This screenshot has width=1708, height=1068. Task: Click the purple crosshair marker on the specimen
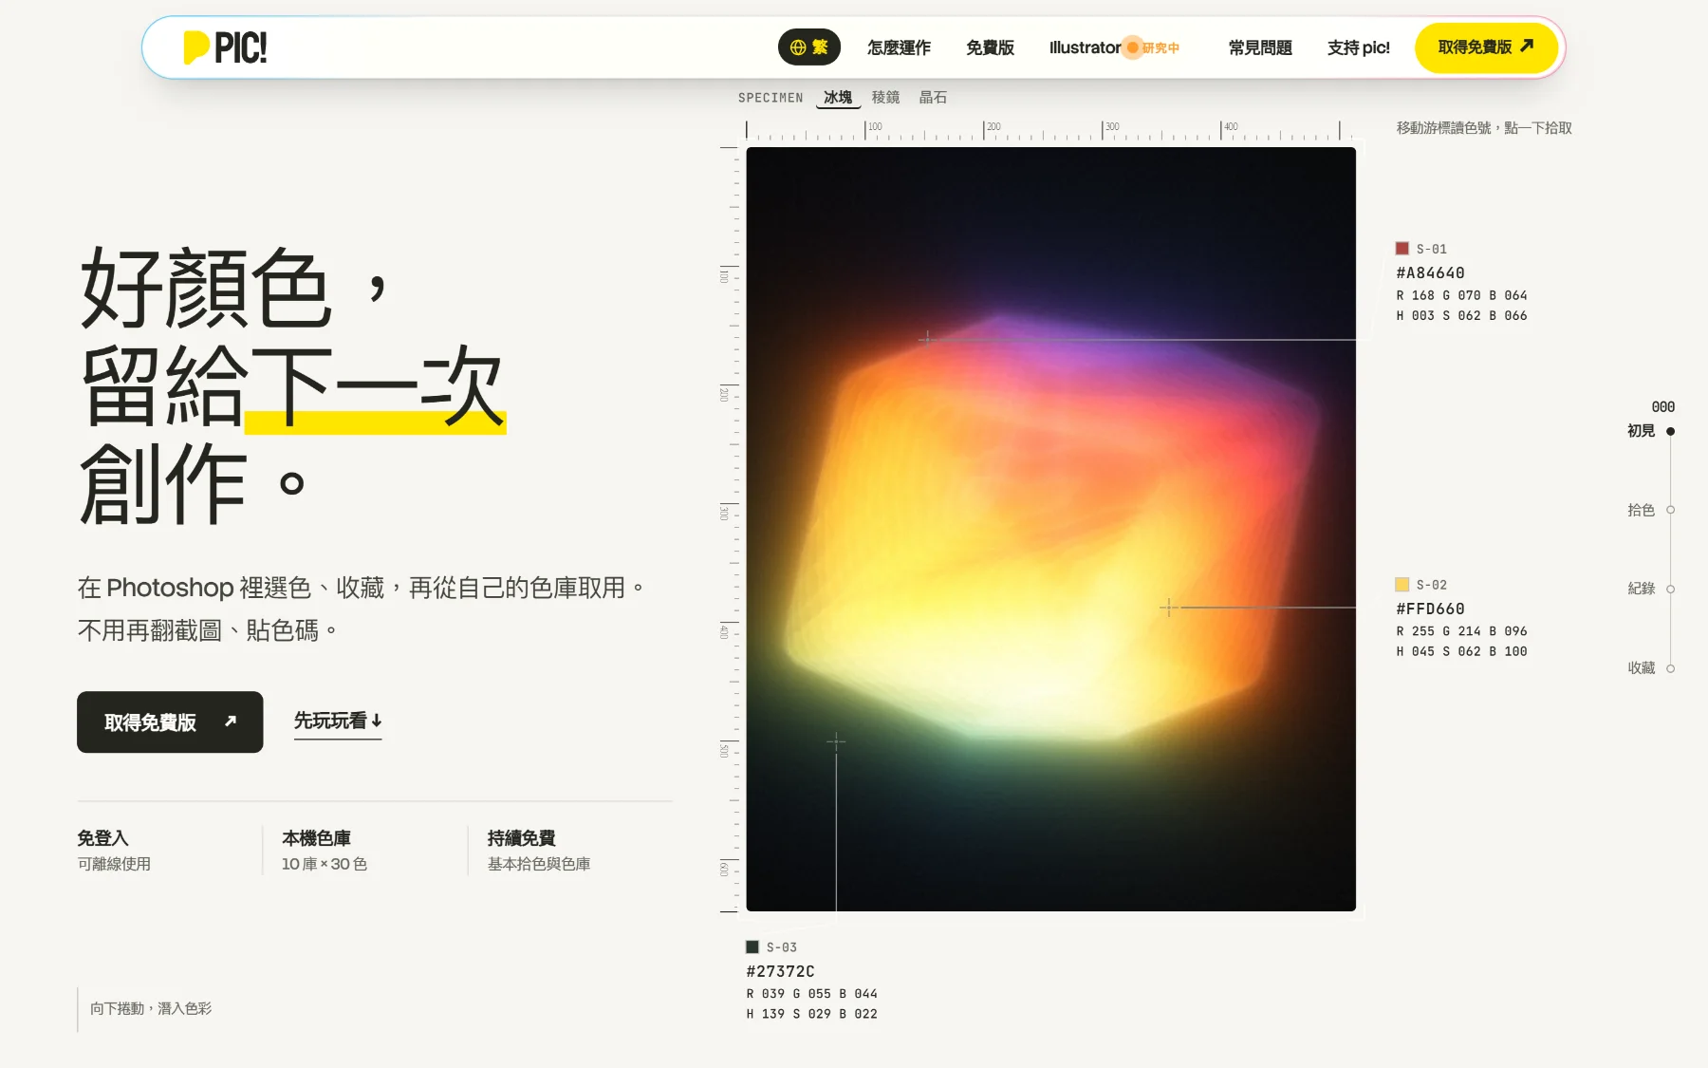(x=927, y=339)
